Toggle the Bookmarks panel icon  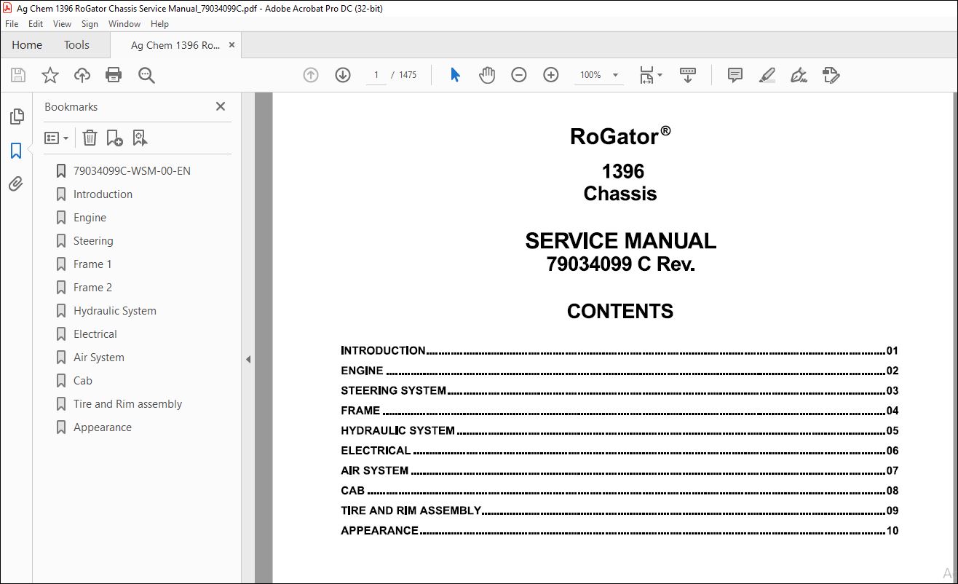[x=16, y=151]
